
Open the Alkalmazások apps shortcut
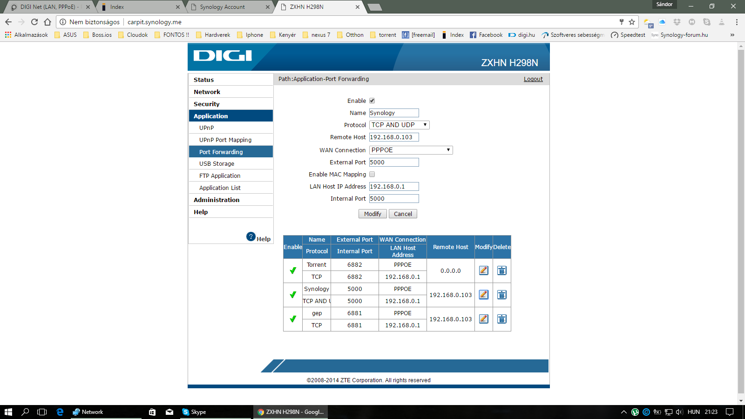[27, 35]
